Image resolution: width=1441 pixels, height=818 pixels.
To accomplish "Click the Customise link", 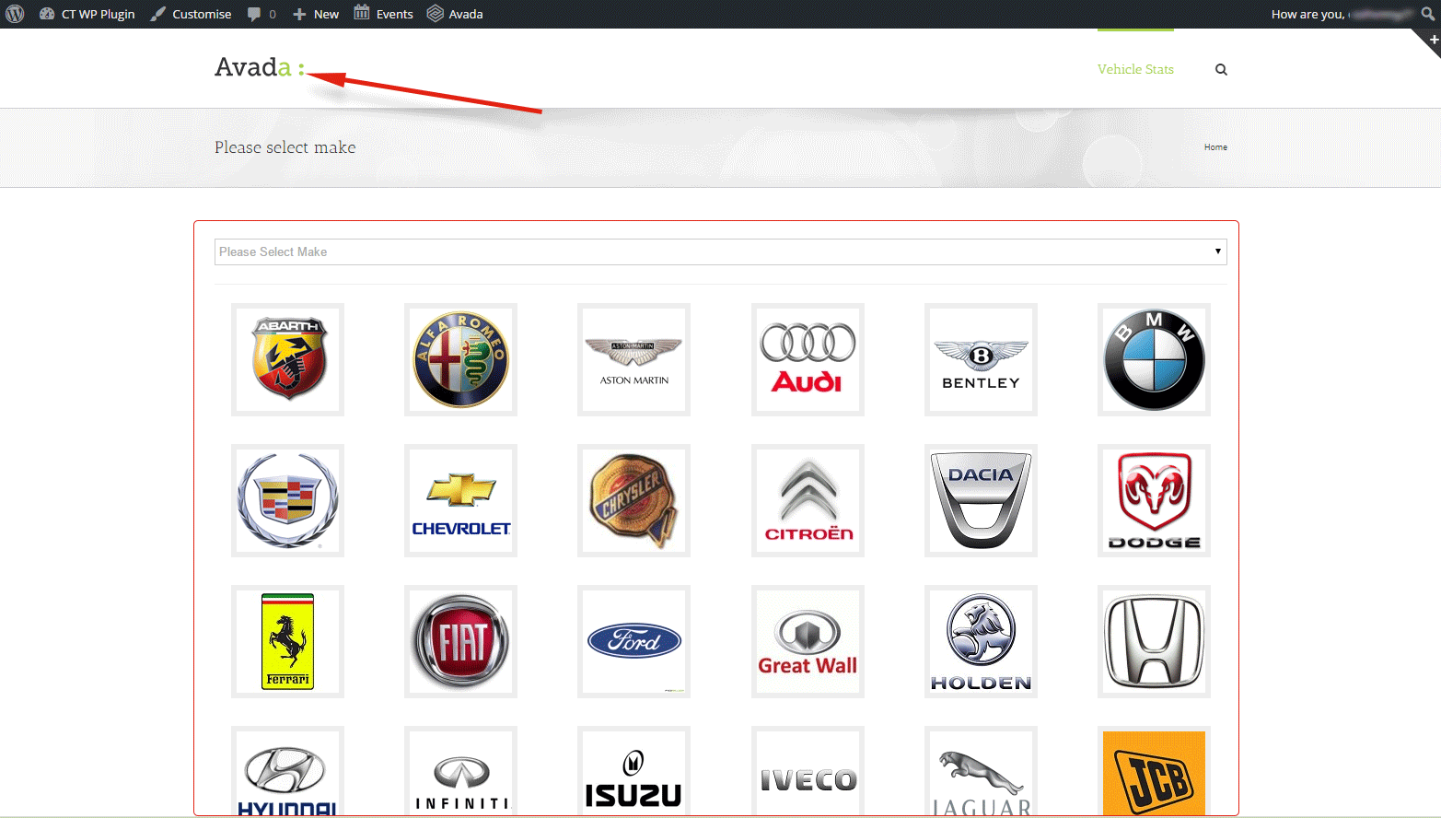I will click(192, 14).
